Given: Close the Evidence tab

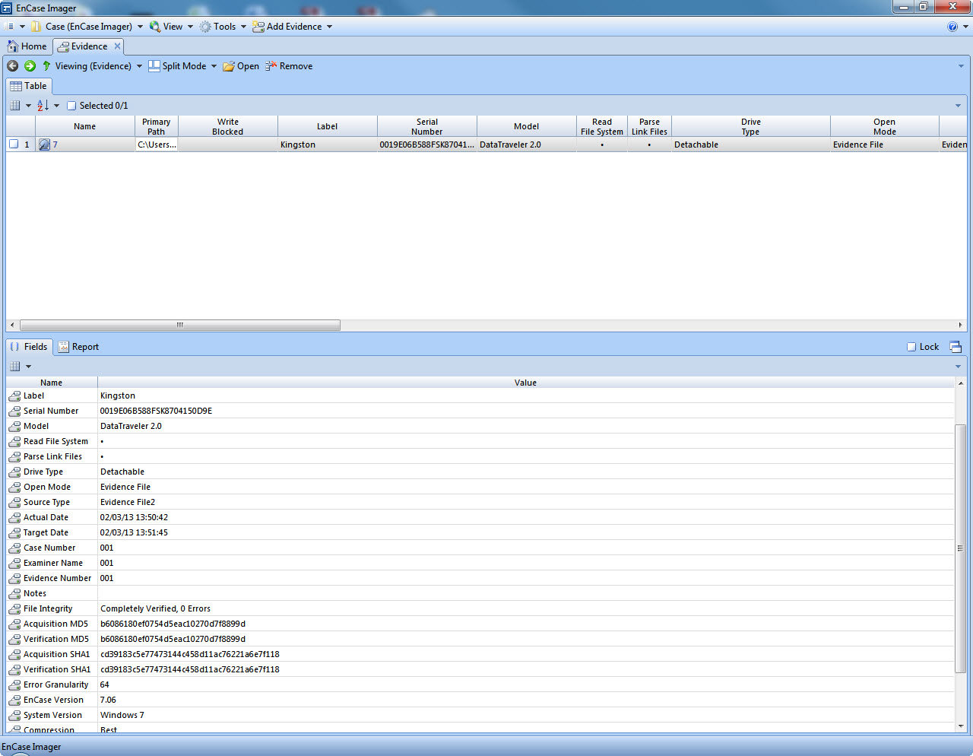Looking at the screenshot, I should click(x=117, y=46).
